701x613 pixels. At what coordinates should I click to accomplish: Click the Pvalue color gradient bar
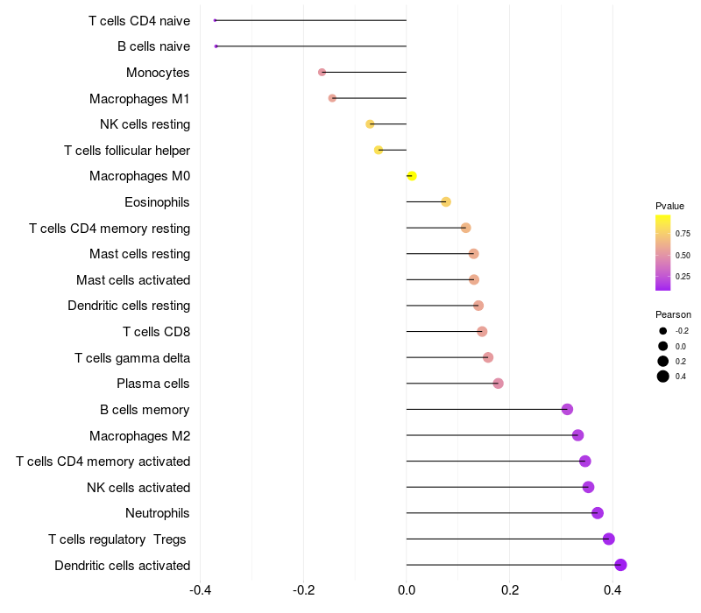pos(663,252)
